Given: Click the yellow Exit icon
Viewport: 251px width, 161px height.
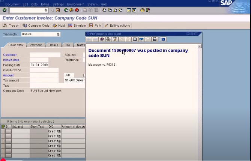Looking at the screenshot, I should pos(71,10).
